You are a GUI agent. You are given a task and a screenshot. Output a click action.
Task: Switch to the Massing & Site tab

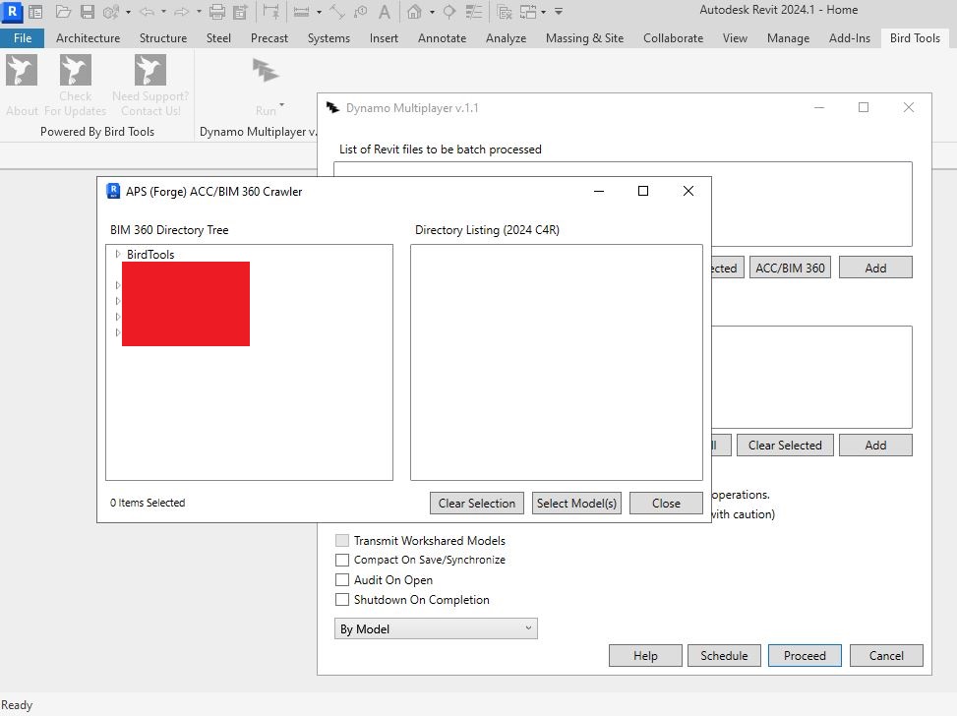[584, 37]
